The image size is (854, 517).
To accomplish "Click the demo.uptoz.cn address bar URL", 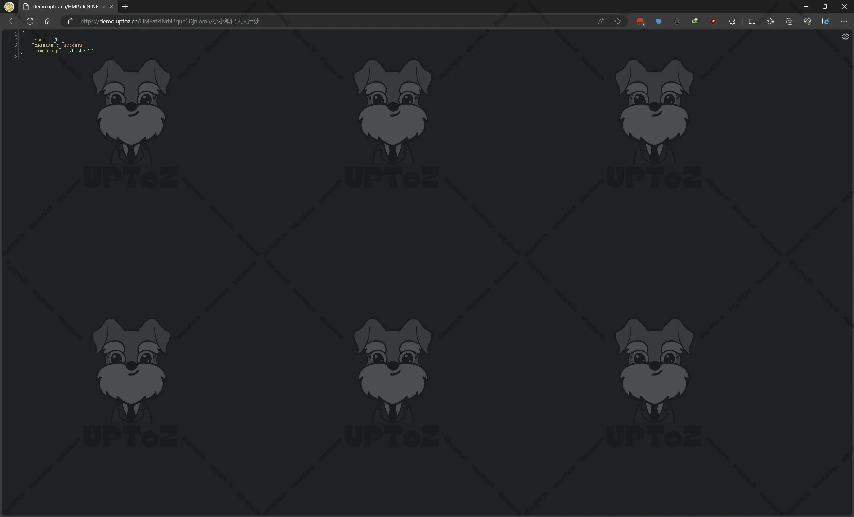I will 170,21.
